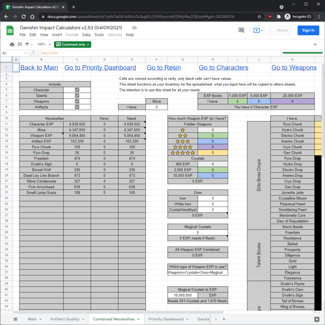Image resolution: width=325 pixels, height=325 pixels.
Task: Toggle the Artifacts include checkbox
Action: 77,107
